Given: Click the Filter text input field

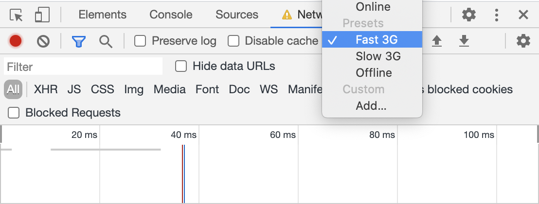Looking at the screenshot, I should click(83, 67).
